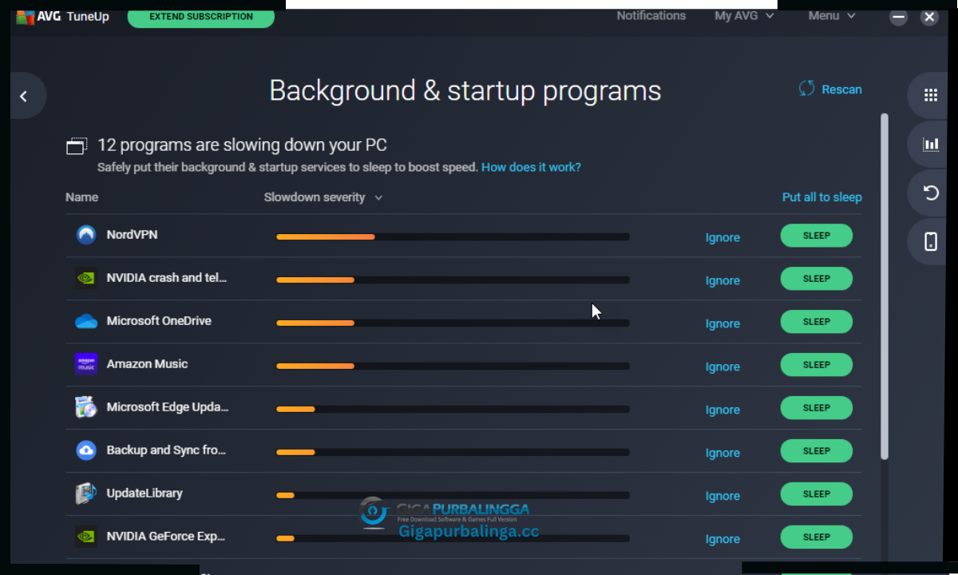This screenshot has width=958, height=575.
Task: Ignore Microsoft Edge Update
Action: click(x=722, y=410)
